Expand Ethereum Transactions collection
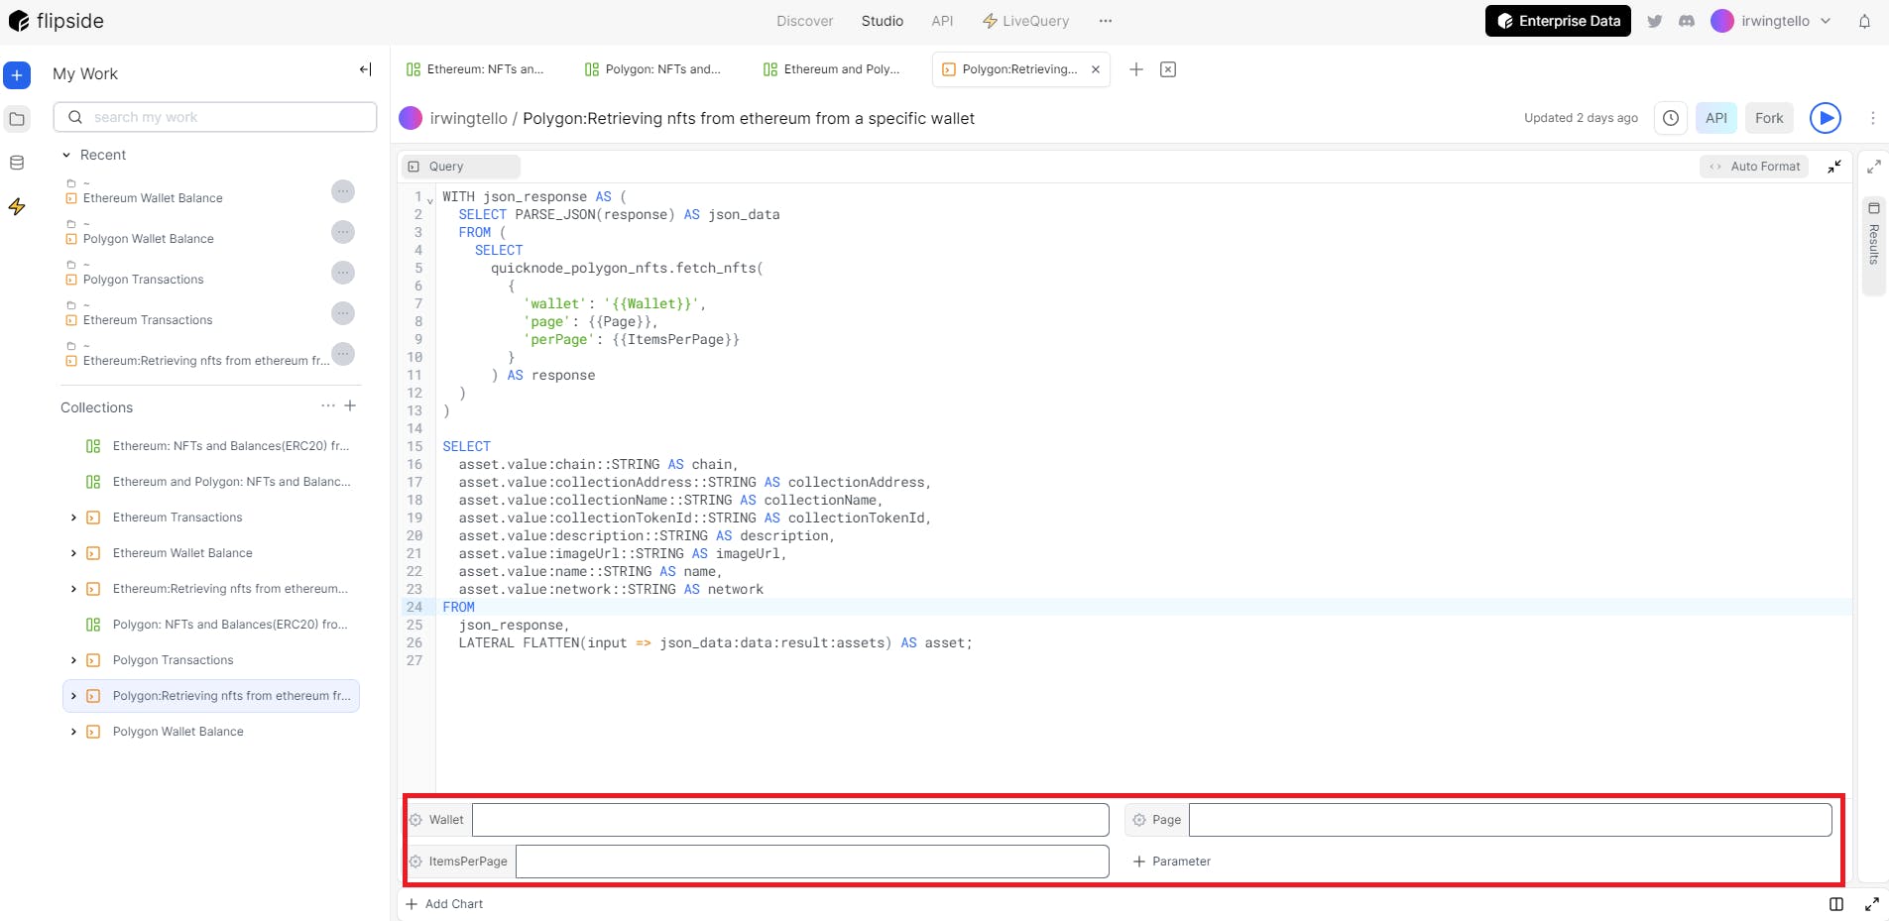Screen dimensions: 1889x921 coord(73,518)
